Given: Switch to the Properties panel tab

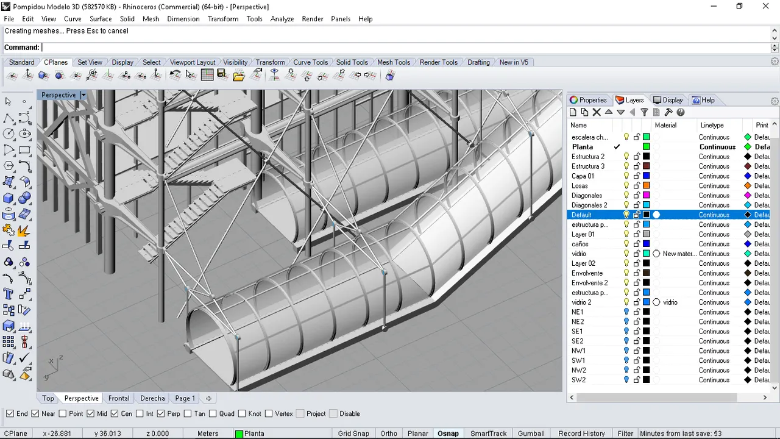Looking at the screenshot, I should point(588,100).
